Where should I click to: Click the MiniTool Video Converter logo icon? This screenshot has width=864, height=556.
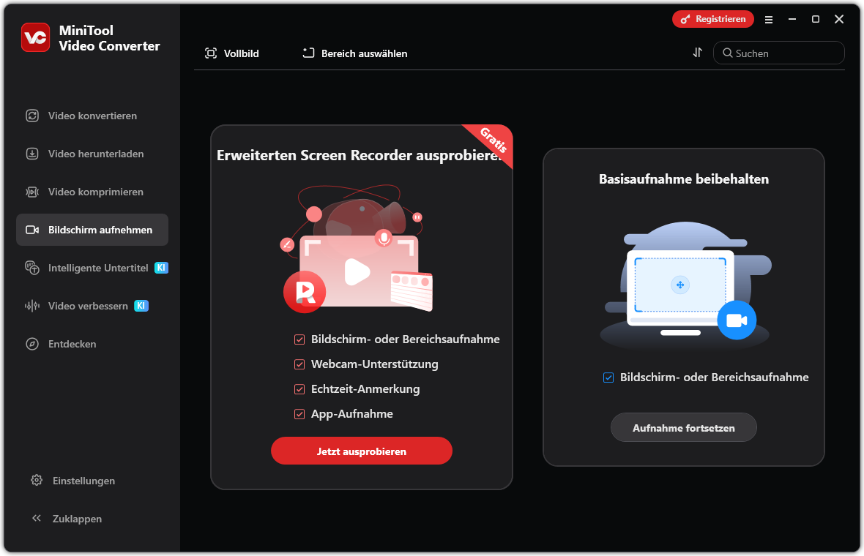35,37
